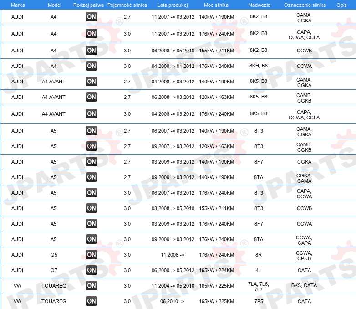Click the CAPA, CCWA engine code for A5 8T3
Screen dimensions: 356x309
304,194
